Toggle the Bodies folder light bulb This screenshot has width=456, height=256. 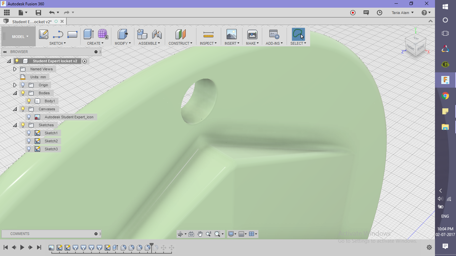[x=23, y=93]
